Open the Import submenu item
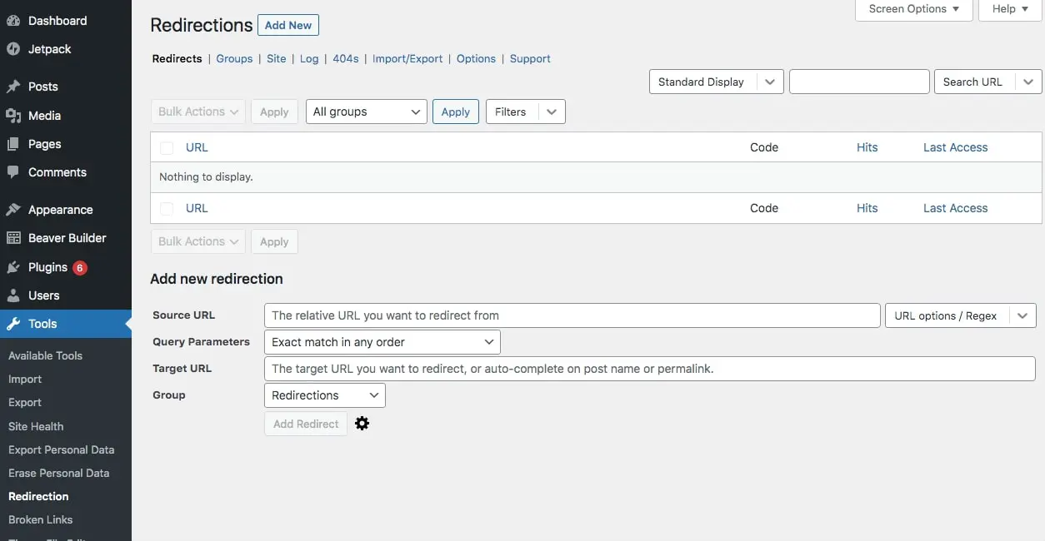 pyautogui.click(x=25, y=379)
